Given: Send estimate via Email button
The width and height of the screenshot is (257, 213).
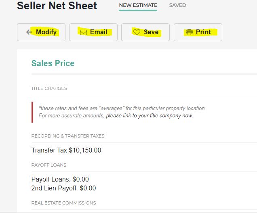Looking at the screenshot, I should coord(93,32).
